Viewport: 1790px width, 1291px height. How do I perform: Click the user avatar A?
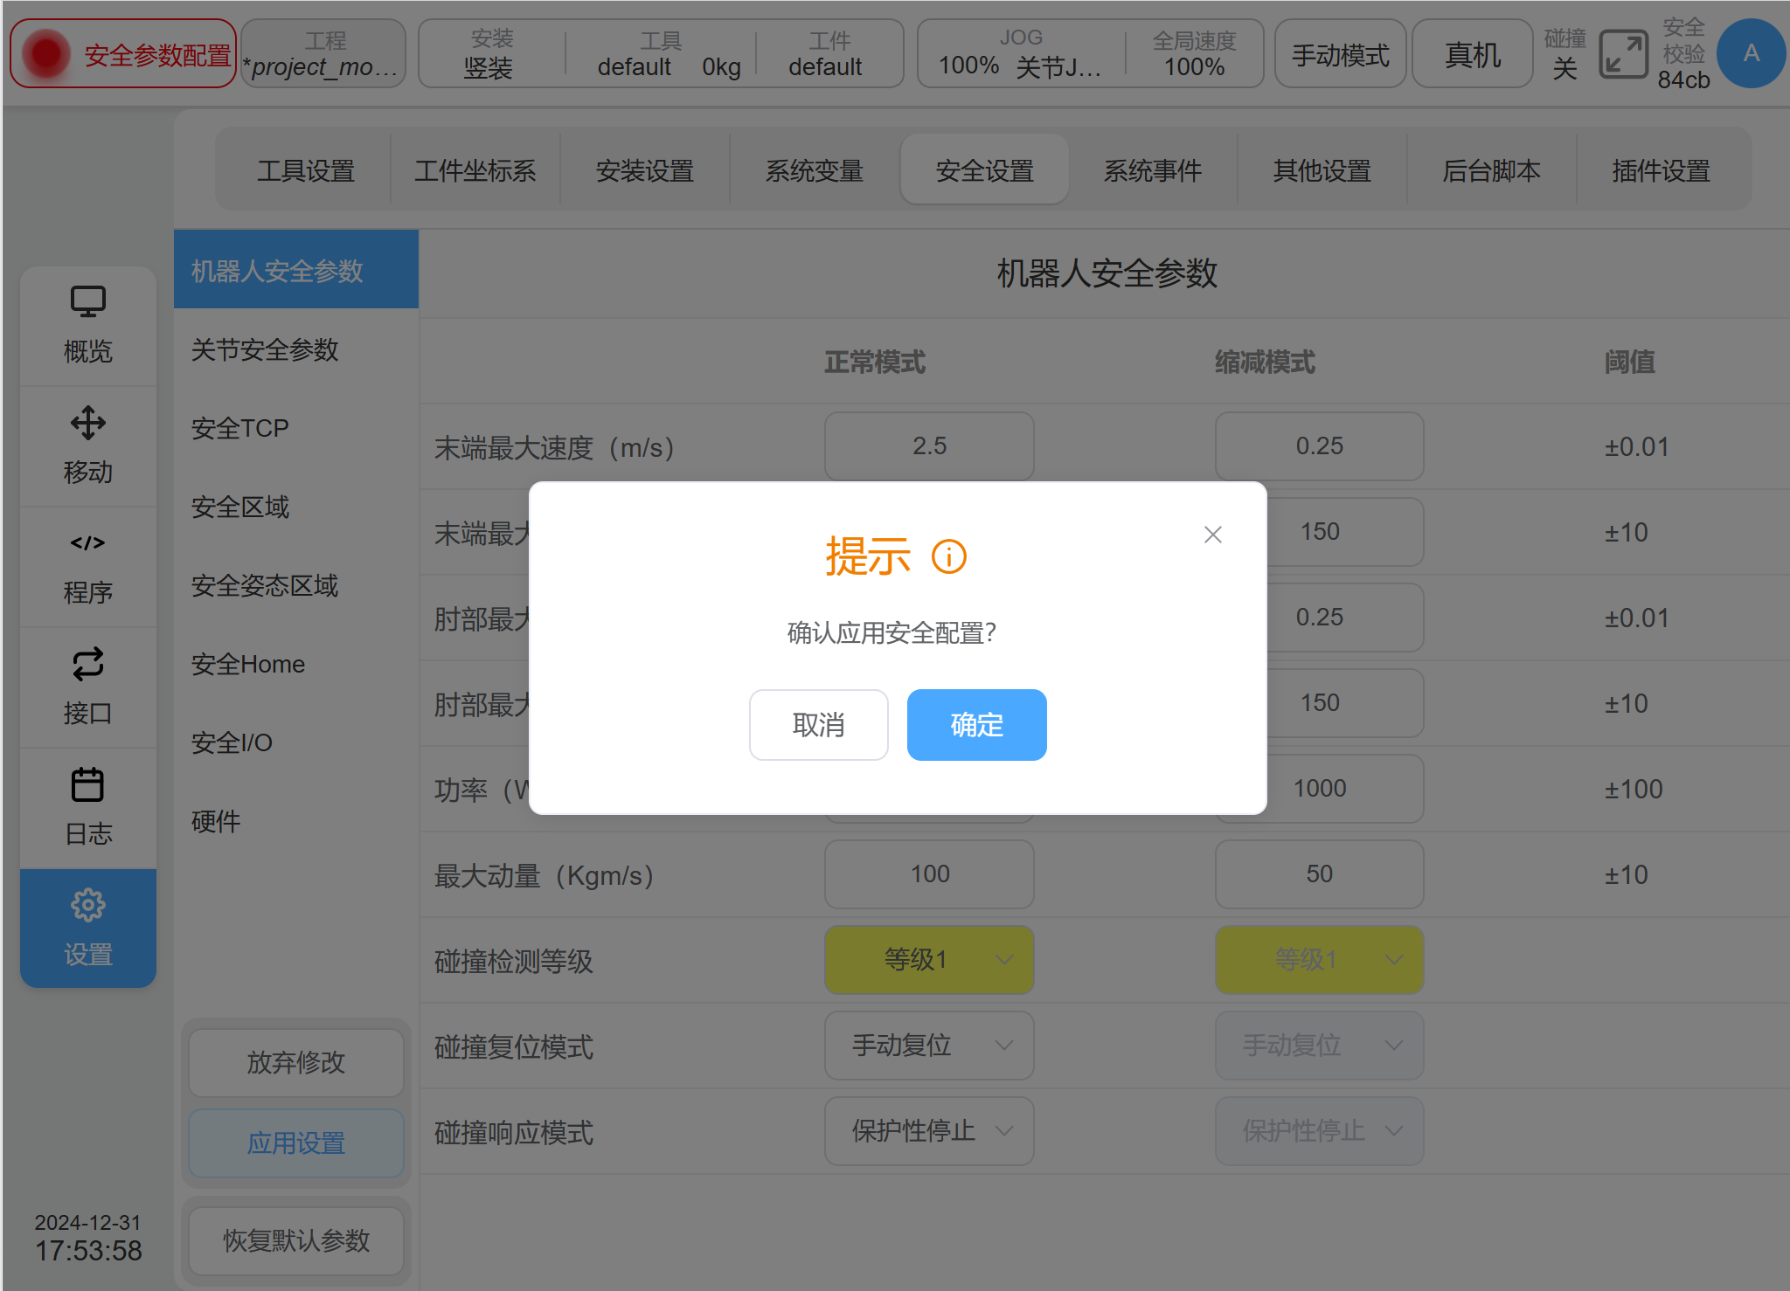click(1751, 53)
